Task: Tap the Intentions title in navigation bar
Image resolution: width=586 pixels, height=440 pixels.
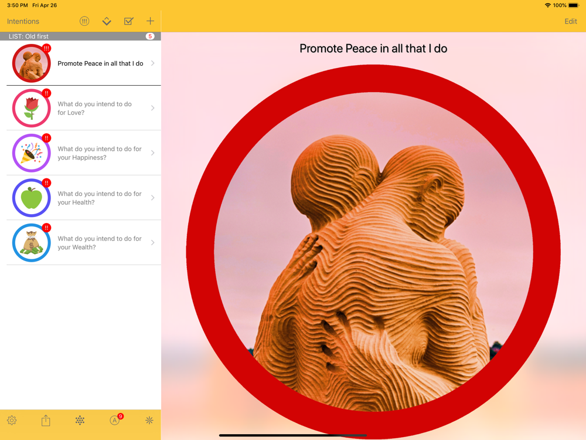Action: (23, 21)
